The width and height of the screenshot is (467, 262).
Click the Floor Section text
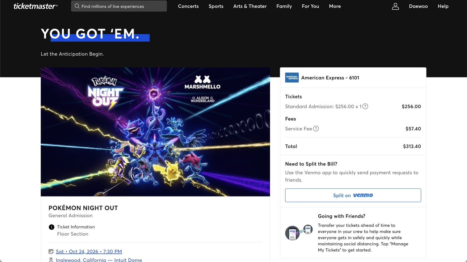click(x=73, y=234)
